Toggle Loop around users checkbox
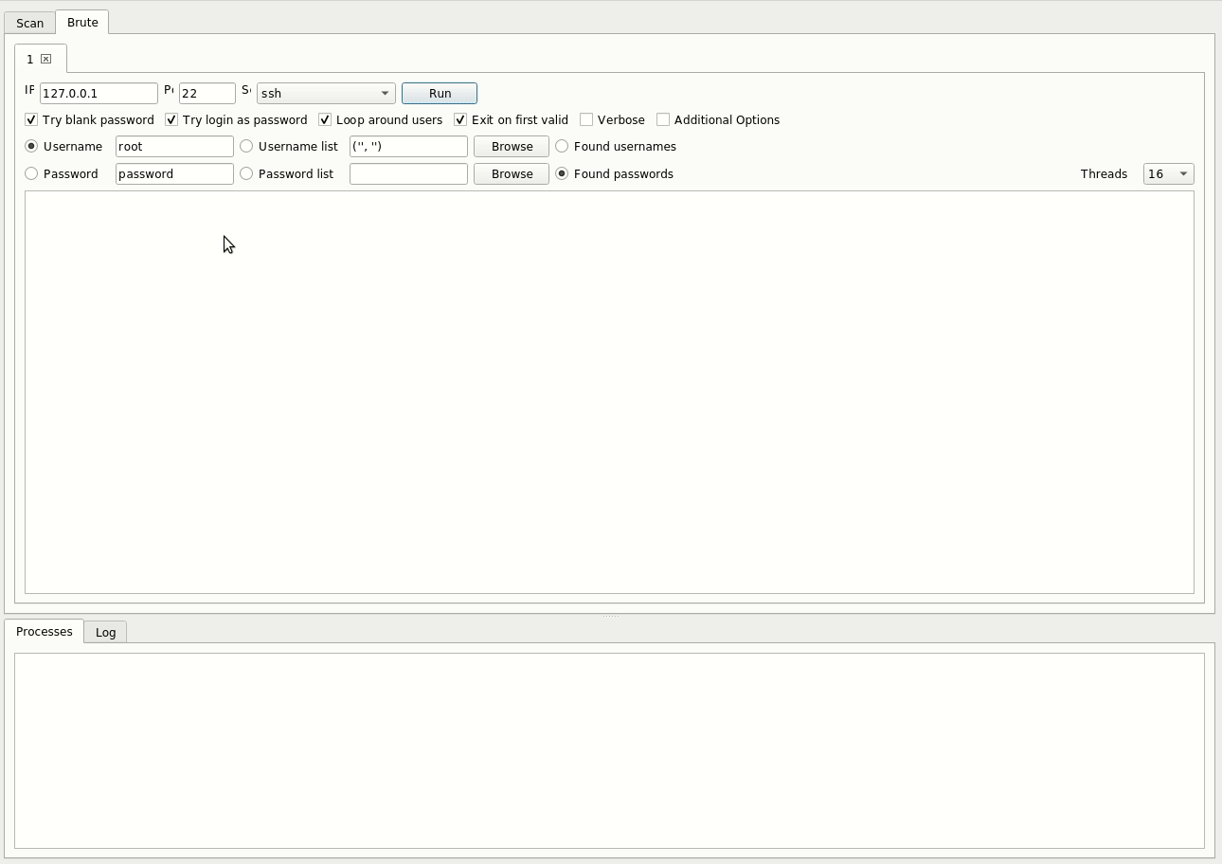The width and height of the screenshot is (1222, 864). tap(325, 119)
